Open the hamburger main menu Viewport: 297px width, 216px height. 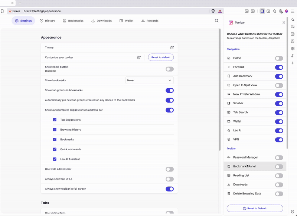[293, 11]
